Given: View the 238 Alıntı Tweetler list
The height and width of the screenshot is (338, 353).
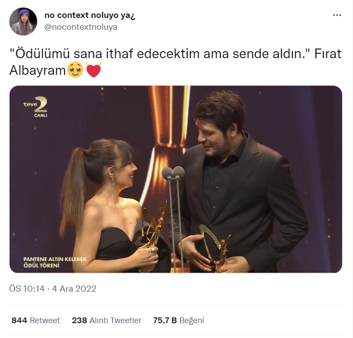Looking at the screenshot, I should click(x=106, y=321).
